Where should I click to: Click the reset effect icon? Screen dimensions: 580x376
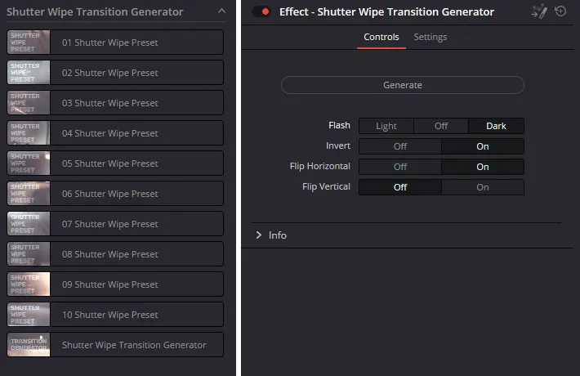point(560,11)
